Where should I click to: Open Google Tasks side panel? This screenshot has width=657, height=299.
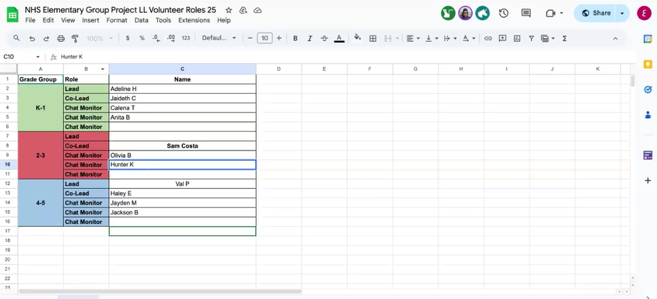tap(648, 89)
